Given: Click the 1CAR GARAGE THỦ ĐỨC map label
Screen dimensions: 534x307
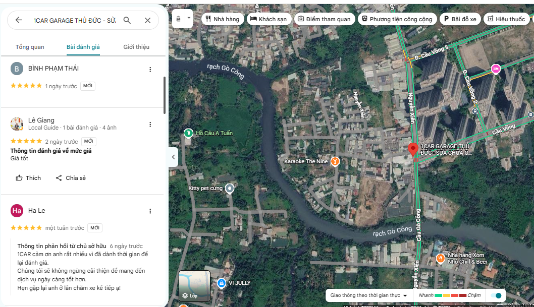Looking at the screenshot, I should (x=446, y=150).
